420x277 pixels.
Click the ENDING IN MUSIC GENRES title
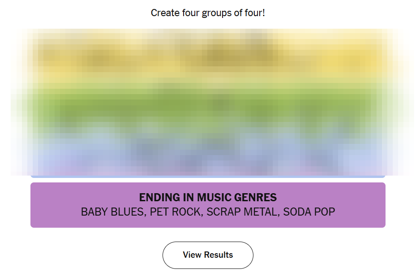[x=208, y=197]
